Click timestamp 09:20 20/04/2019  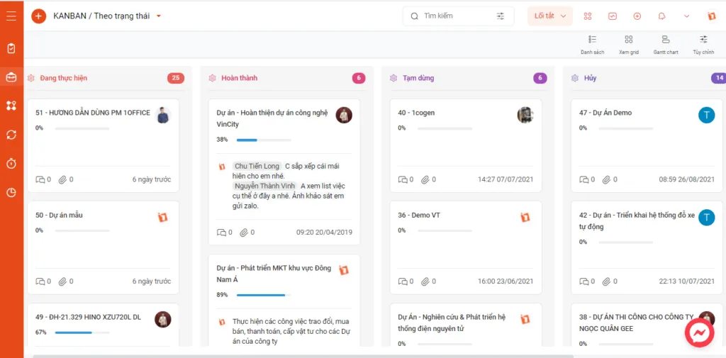coord(324,233)
